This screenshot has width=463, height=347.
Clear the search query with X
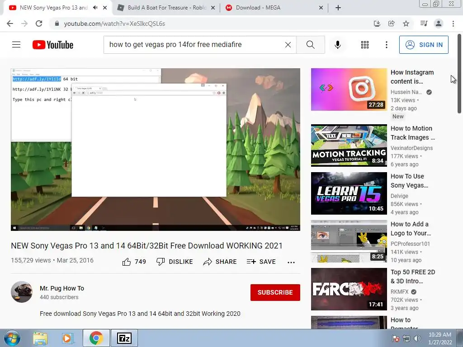click(x=288, y=45)
